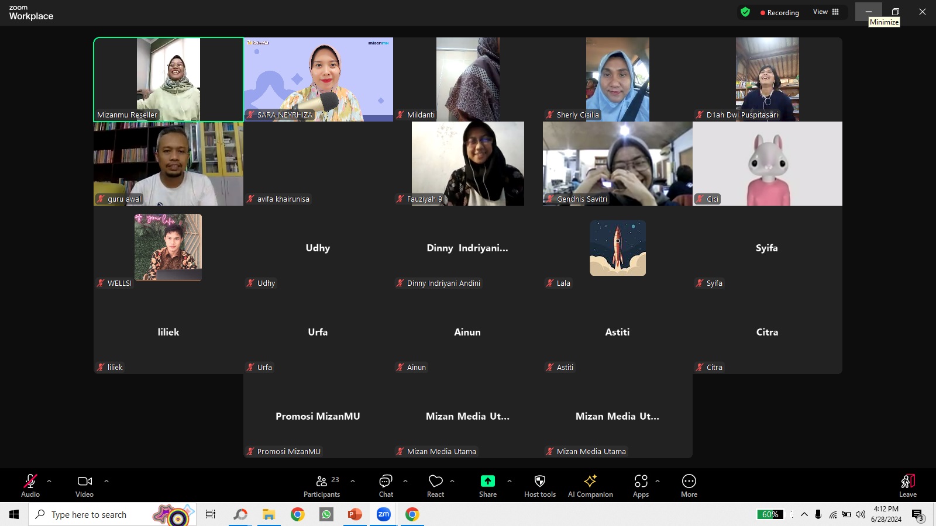The image size is (936, 526).
Task: Expand video options caret next to Video
Action: [x=106, y=481]
